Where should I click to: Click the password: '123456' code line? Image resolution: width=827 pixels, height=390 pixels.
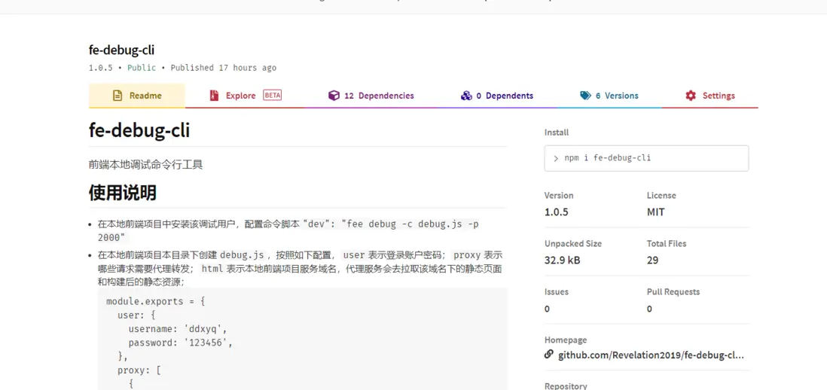(180, 343)
